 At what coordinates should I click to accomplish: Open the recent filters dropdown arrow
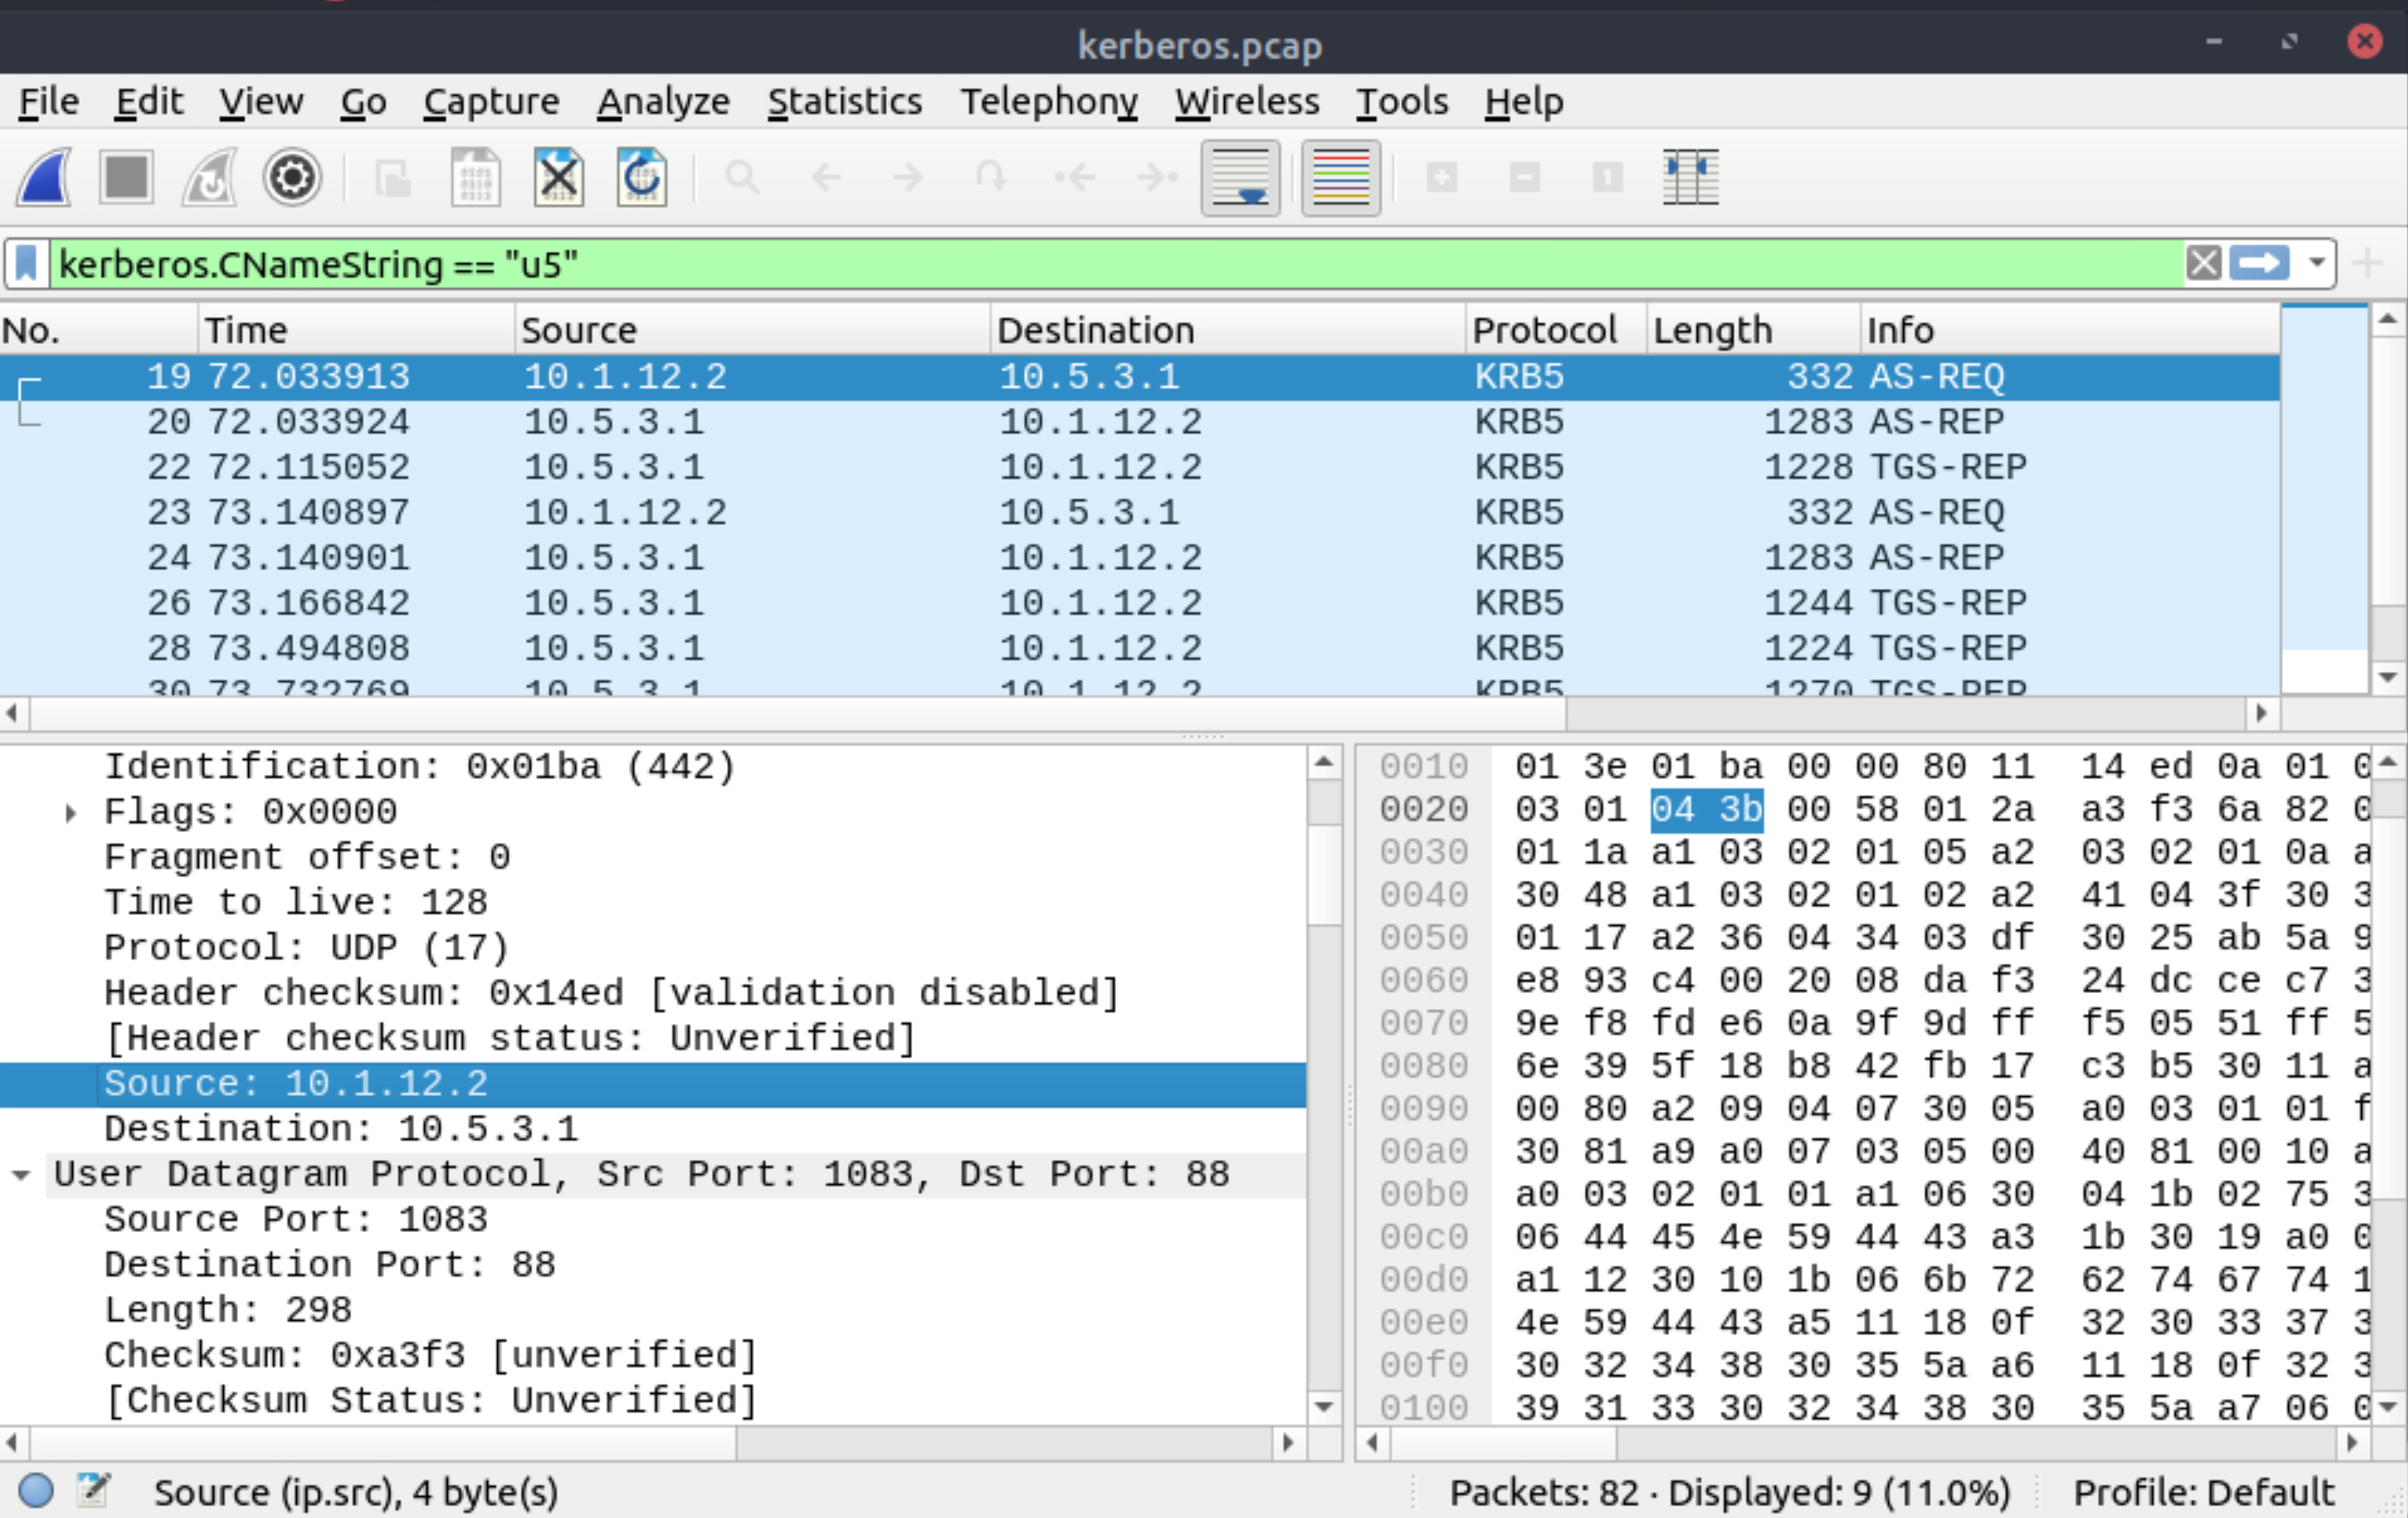tap(2317, 264)
